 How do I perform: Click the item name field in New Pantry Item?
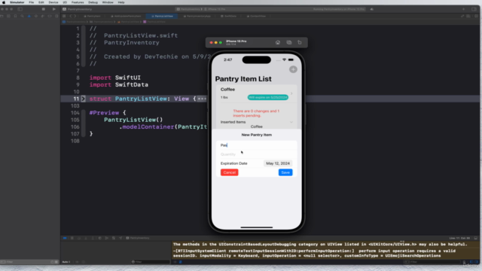256,145
